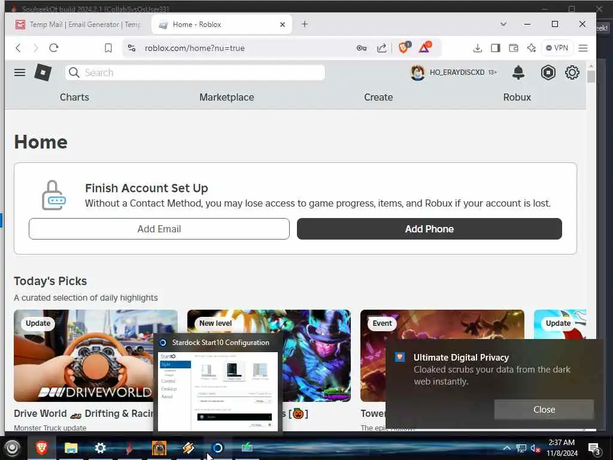The height and width of the screenshot is (460, 613).
Task: Click the page vertical scrollbar
Action: coord(591,77)
